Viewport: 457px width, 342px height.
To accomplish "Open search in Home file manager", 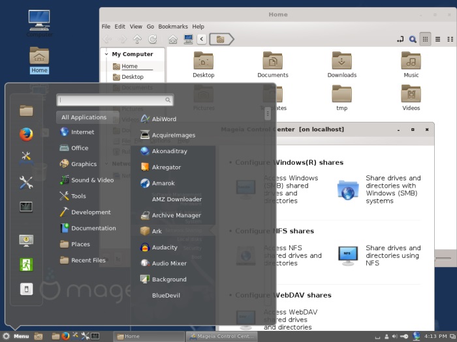I will (413, 39).
